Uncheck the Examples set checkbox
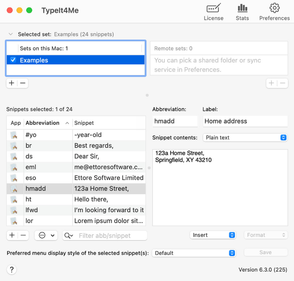 [x=13, y=60]
